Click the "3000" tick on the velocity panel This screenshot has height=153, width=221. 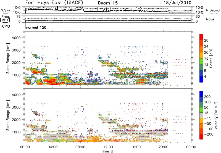pos(16,107)
